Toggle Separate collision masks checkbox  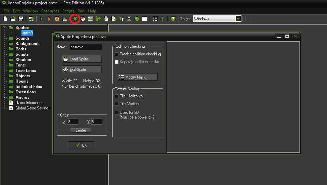tap(117, 62)
